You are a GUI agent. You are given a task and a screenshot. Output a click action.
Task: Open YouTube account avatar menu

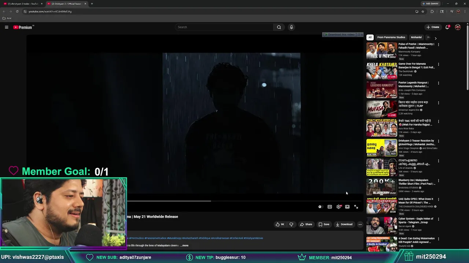click(458, 27)
